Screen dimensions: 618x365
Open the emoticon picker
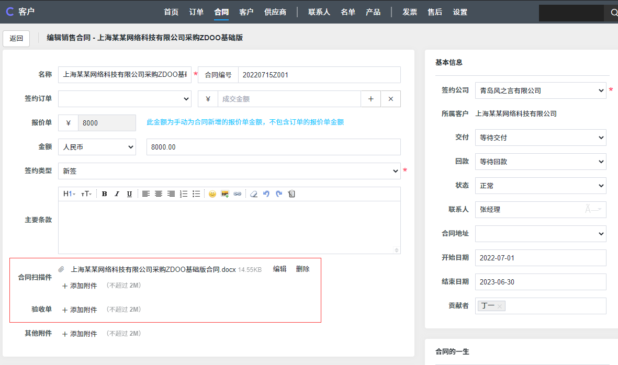point(212,193)
